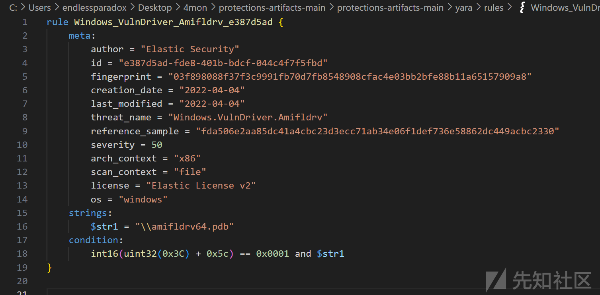This screenshot has height=295, width=600.
Task: Open the Windows_VulnDriver file breadcrumb
Action: (x=565, y=8)
